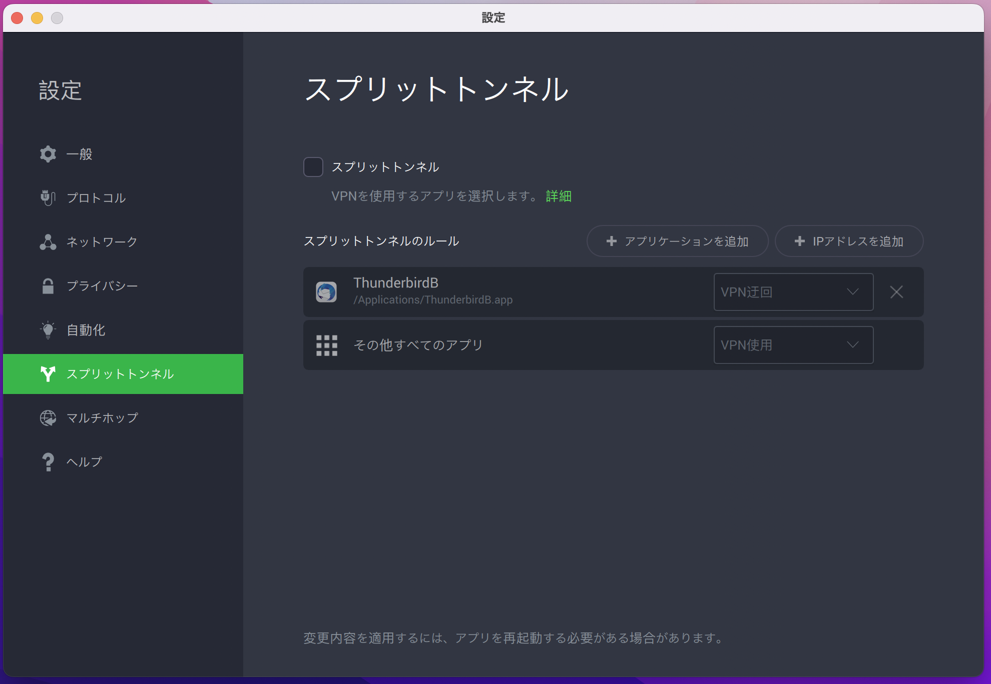Image resolution: width=991 pixels, height=684 pixels.
Task: Open the ヘルプ section
Action: click(x=123, y=462)
